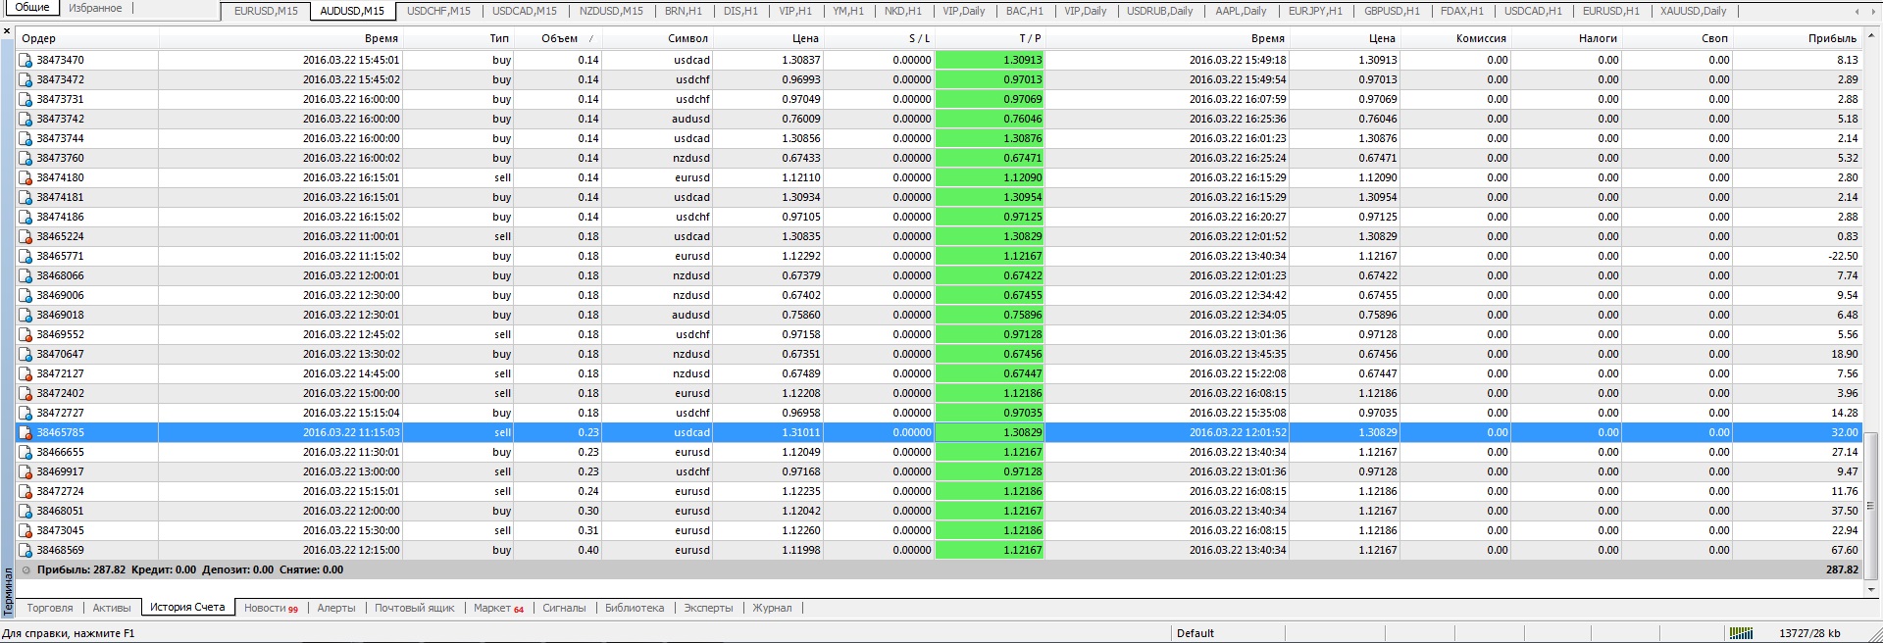This screenshot has height=643, width=1883.
Task: Open the Алерты terminal tab
Action: pos(336,608)
